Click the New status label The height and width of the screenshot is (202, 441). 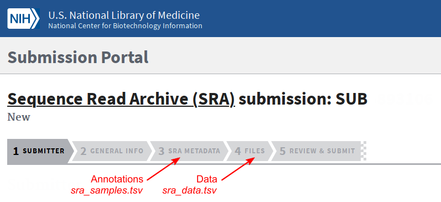(19, 117)
